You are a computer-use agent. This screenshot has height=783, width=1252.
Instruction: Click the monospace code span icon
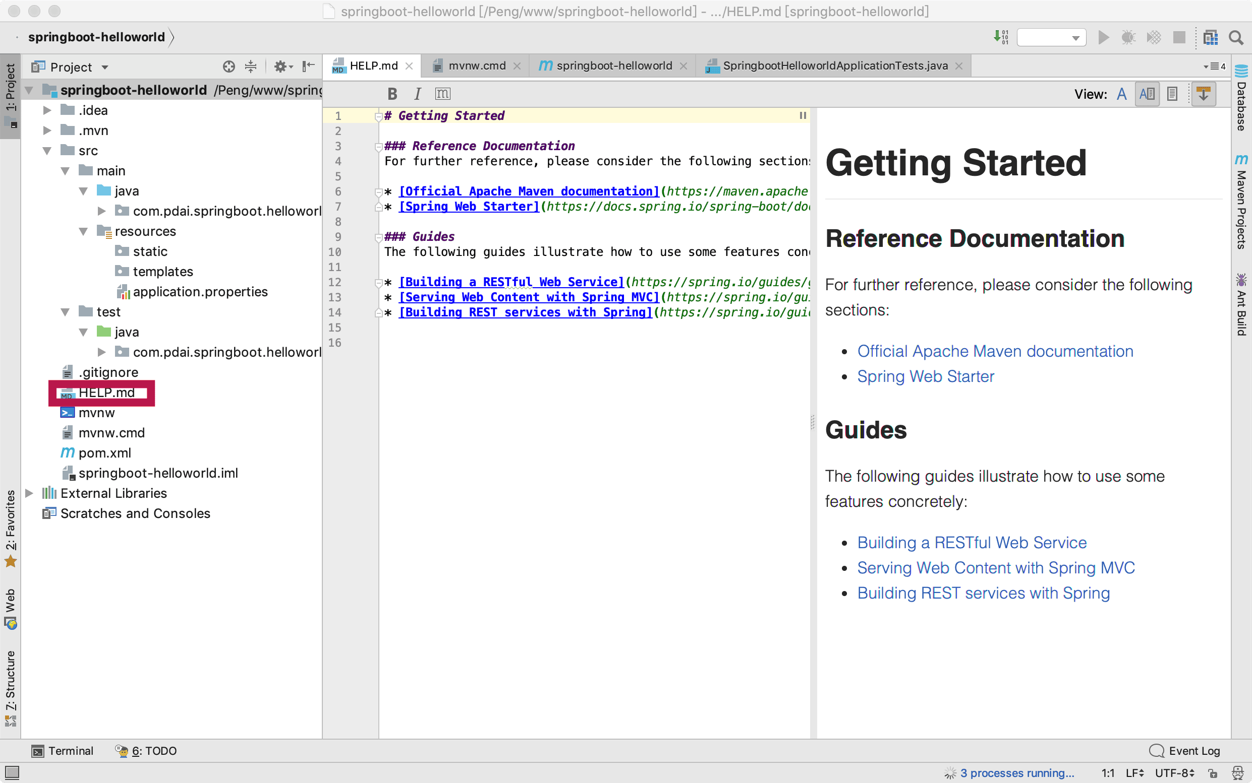tap(442, 94)
